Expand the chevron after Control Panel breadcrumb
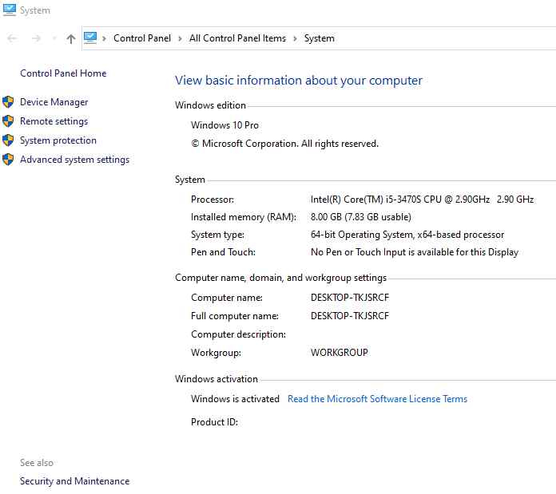Viewport: 556px width, 494px height. pyautogui.click(x=180, y=38)
